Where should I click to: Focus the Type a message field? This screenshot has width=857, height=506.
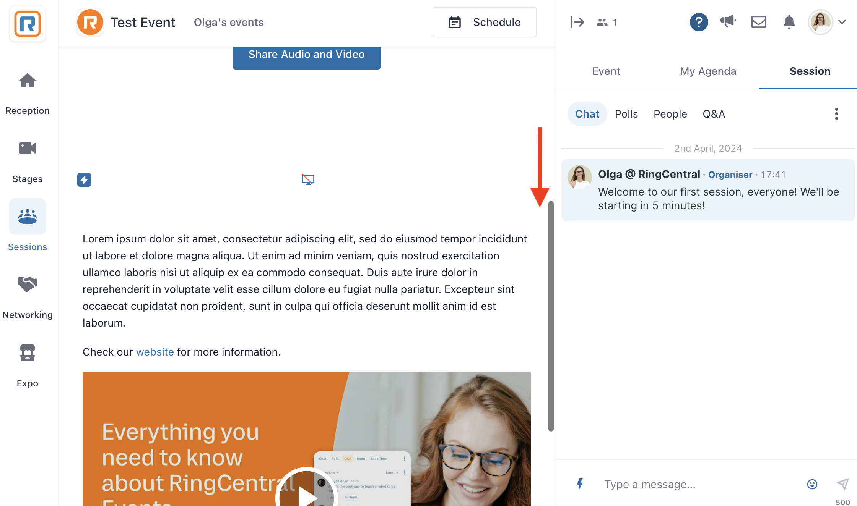click(x=700, y=484)
